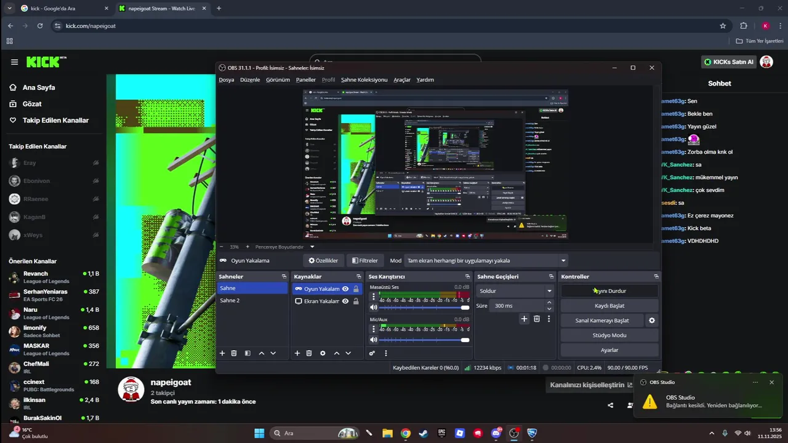The height and width of the screenshot is (443, 788).
Task: Open OBS Görünüm menu
Action: (278, 79)
